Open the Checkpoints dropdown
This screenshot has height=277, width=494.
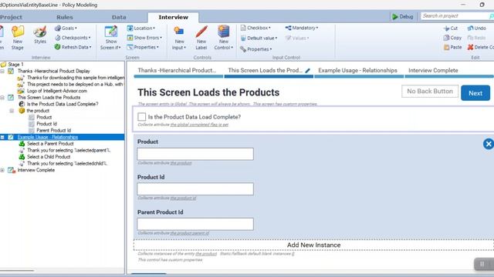pos(73,38)
